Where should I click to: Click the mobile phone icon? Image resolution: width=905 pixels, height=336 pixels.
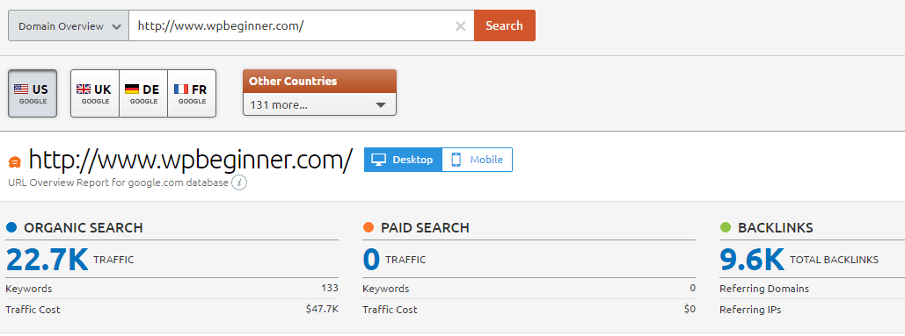click(456, 160)
